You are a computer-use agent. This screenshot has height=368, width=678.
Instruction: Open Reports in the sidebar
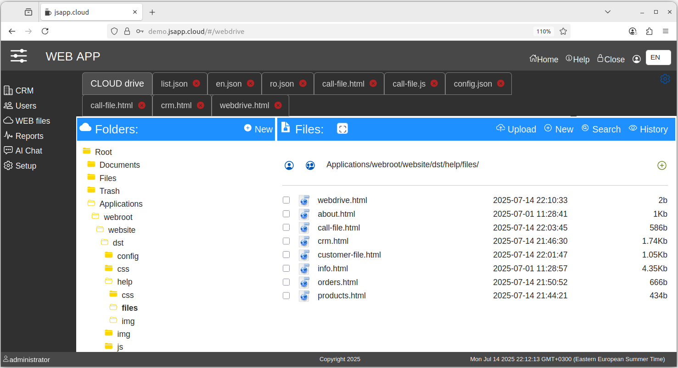tap(24, 136)
